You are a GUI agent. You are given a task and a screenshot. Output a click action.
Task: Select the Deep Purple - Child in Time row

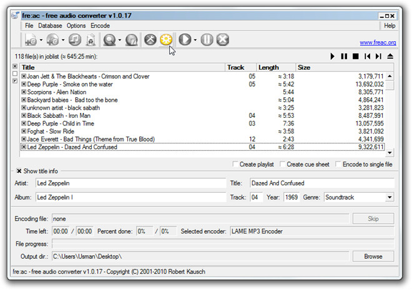click(x=202, y=123)
